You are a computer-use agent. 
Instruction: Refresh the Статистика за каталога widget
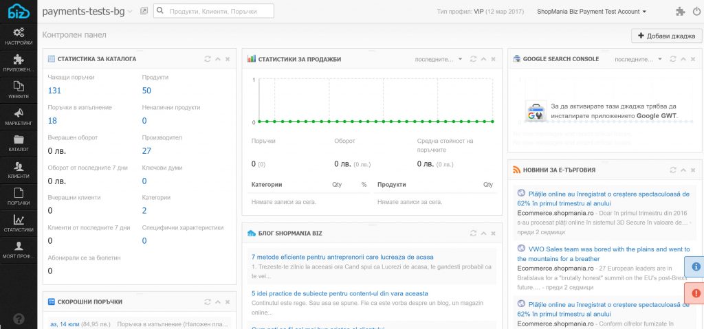pyautogui.click(x=208, y=59)
